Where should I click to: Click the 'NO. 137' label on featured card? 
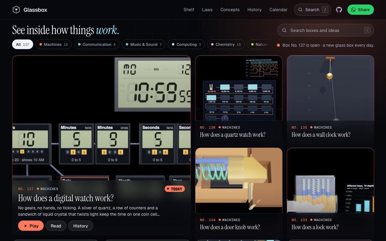(x=26, y=189)
